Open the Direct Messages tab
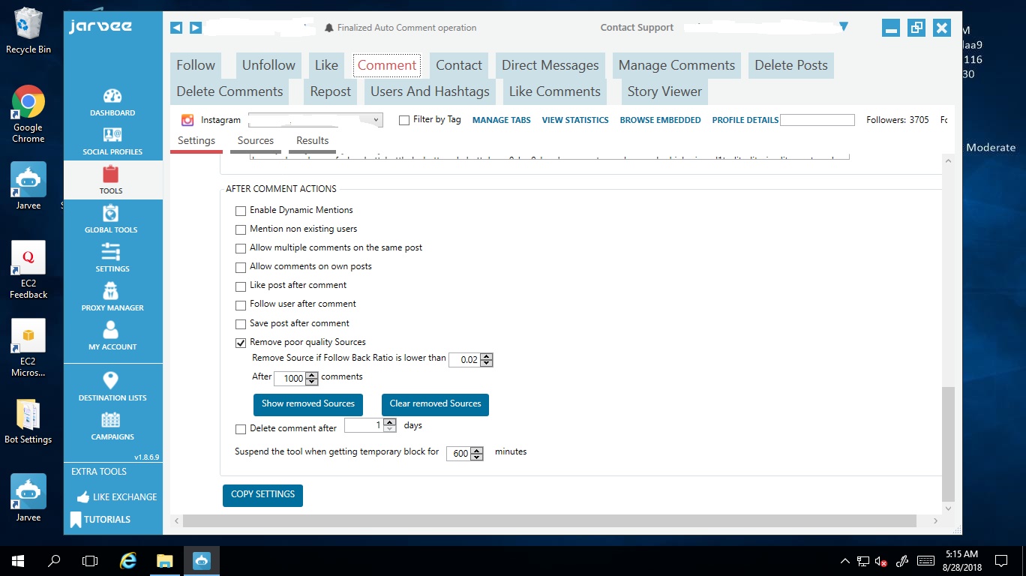This screenshot has width=1026, height=576. coord(550,65)
